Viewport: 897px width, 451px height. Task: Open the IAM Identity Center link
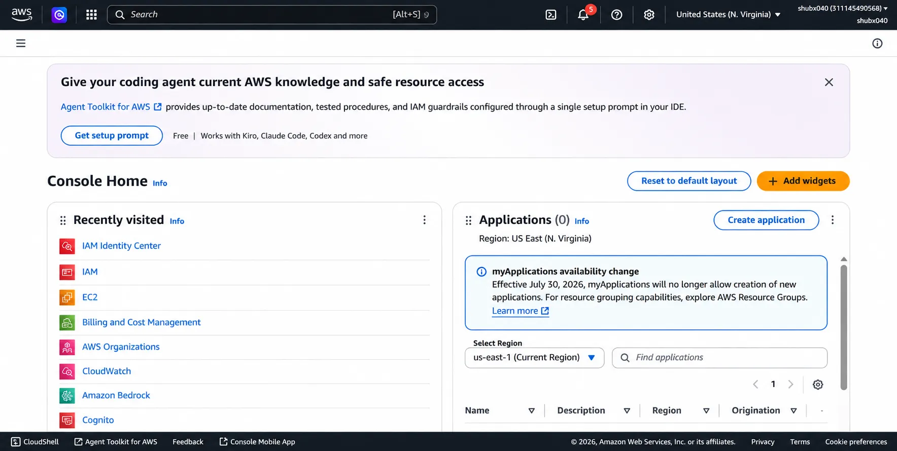(121, 246)
